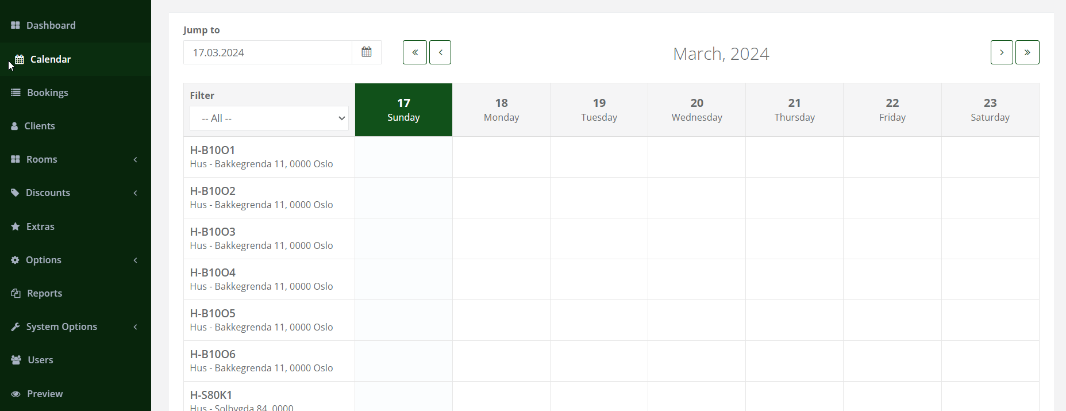Image resolution: width=1066 pixels, height=411 pixels.
Task: Expand the Discounts submenu
Action: (75, 193)
